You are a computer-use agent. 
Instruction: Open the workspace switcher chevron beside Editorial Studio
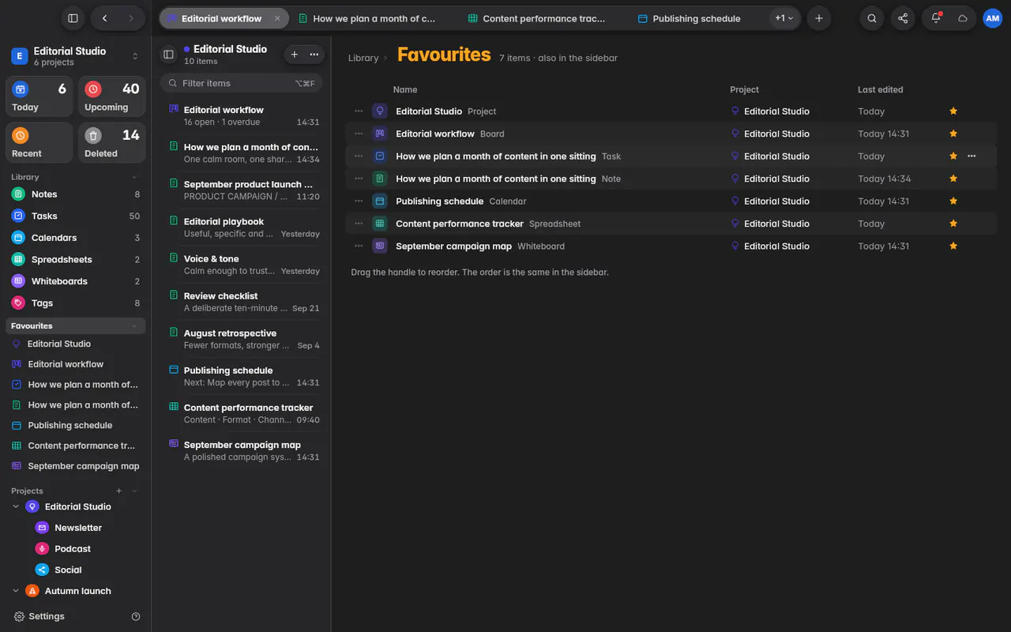[135, 56]
